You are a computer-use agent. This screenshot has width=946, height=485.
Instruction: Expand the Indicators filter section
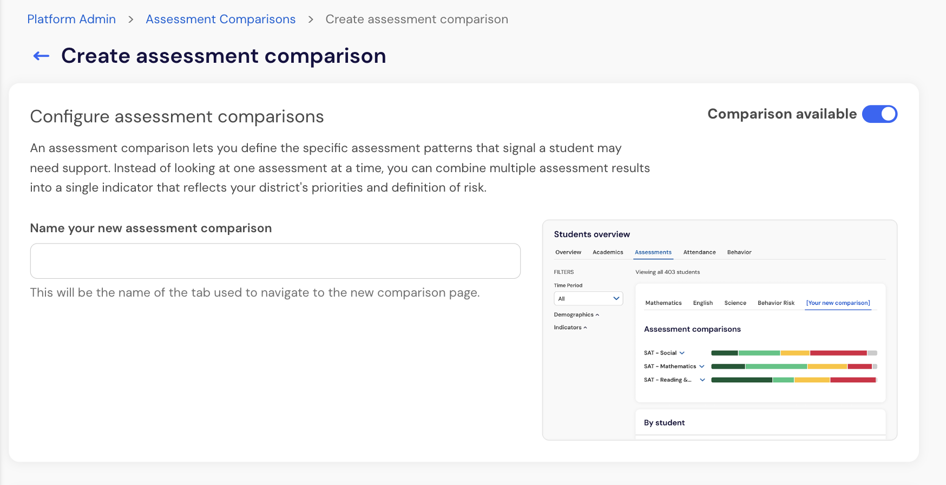pyautogui.click(x=570, y=327)
